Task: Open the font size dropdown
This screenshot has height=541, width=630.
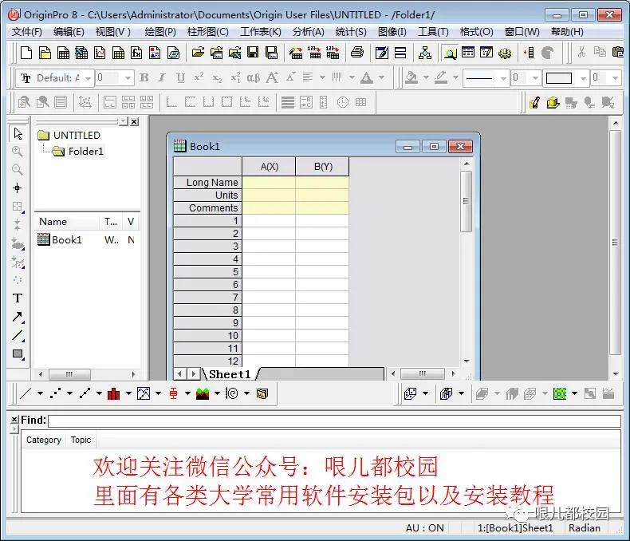Action: click(x=128, y=78)
